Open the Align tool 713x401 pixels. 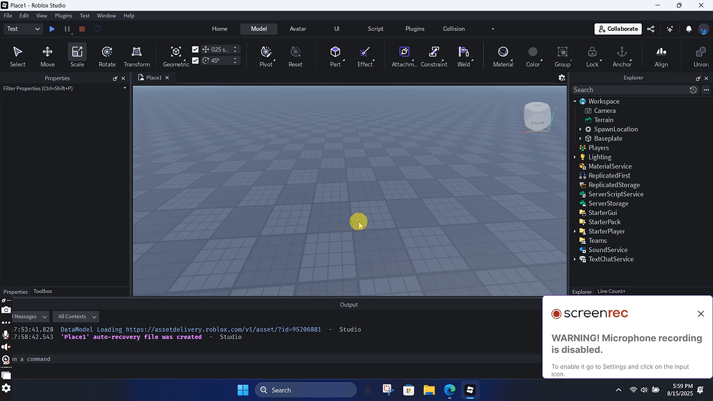pos(661,56)
